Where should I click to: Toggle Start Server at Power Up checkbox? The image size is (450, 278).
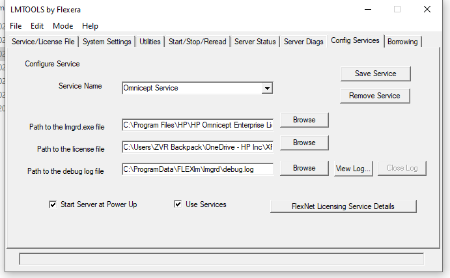pyautogui.click(x=53, y=204)
